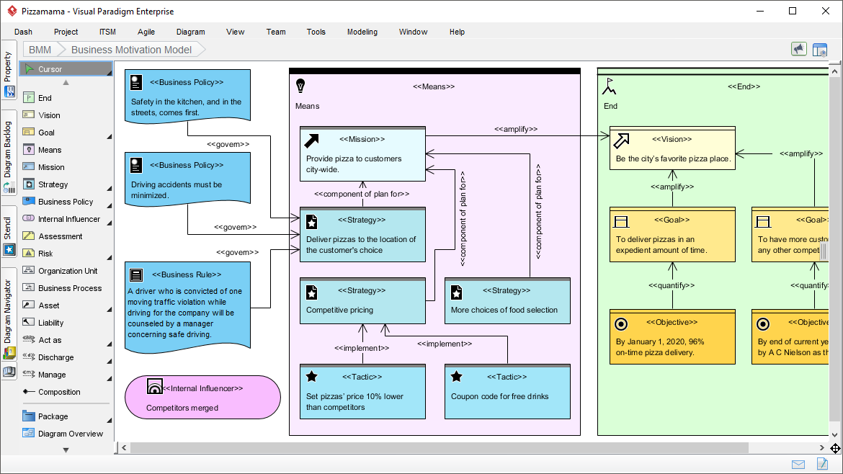Expand the Strategy tool options triangle
The width and height of the screenshot is (843, 474).
(x=109, y=189)
